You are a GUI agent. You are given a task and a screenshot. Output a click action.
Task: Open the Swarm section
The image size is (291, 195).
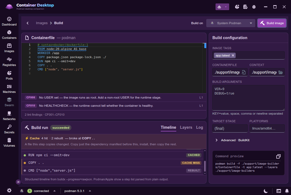9,102
